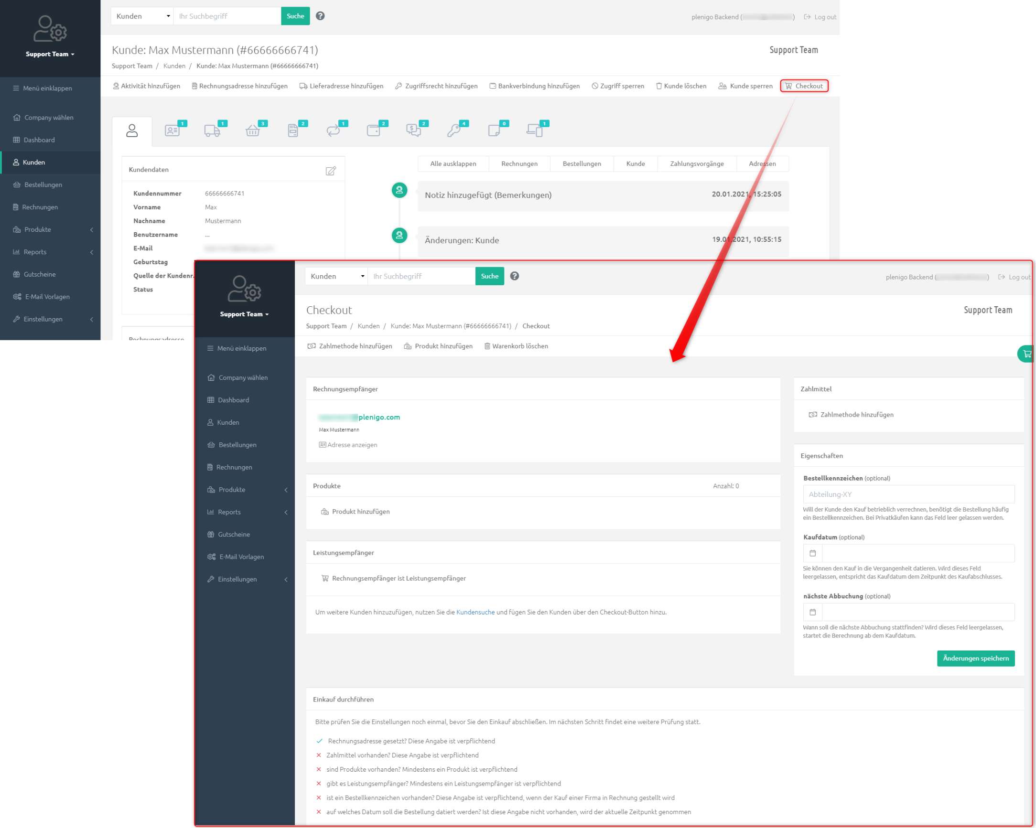Viewport: 1036px width, 828px height.
Task: Click the calendar icon in Kaufdatum field
Action: pos(812,553)
